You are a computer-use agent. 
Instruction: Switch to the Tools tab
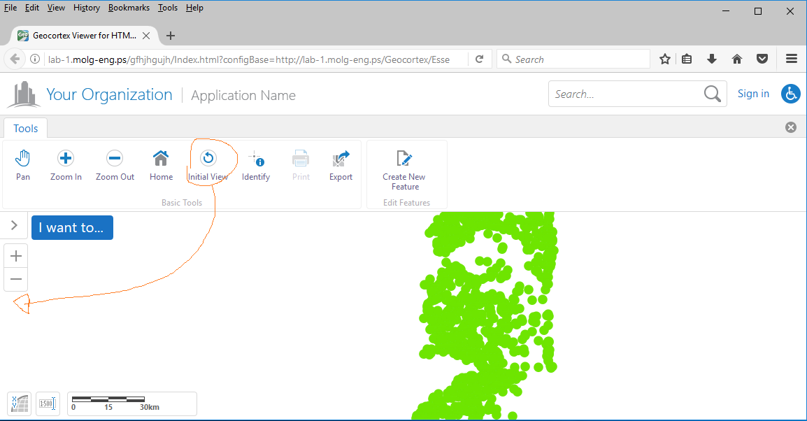pyautogui.click(x=26, y=128)
